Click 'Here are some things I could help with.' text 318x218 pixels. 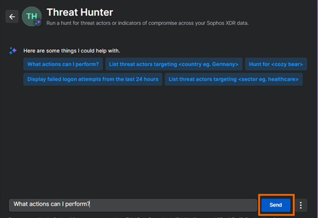72,51
